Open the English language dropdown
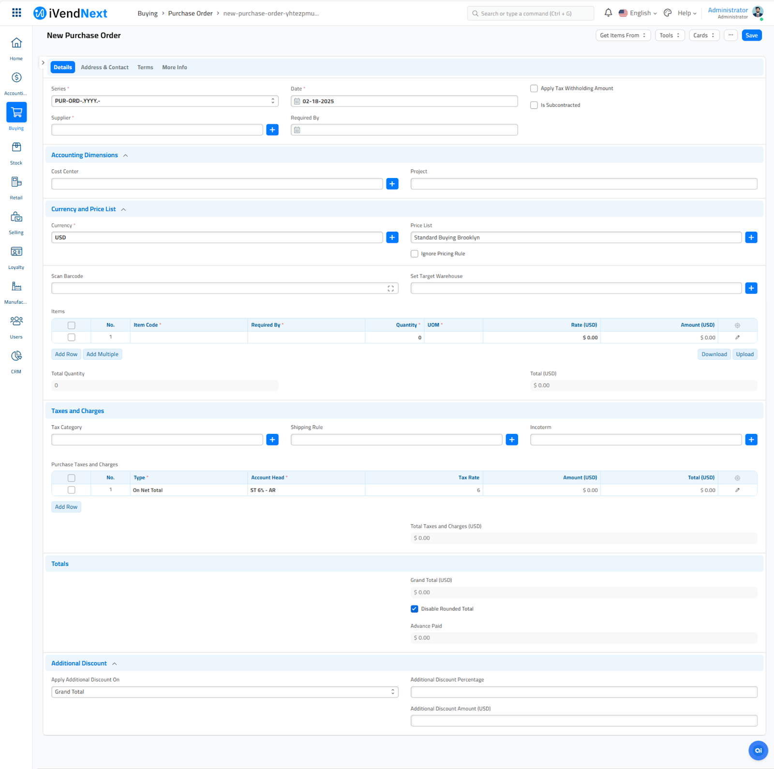Viewport: 774px width, 769px height. (x=638, y=13)
